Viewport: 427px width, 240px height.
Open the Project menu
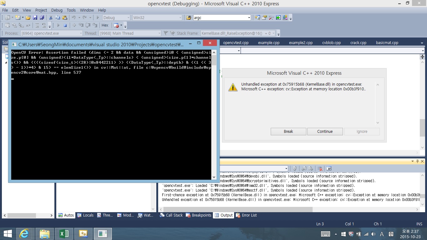[41, 10]
